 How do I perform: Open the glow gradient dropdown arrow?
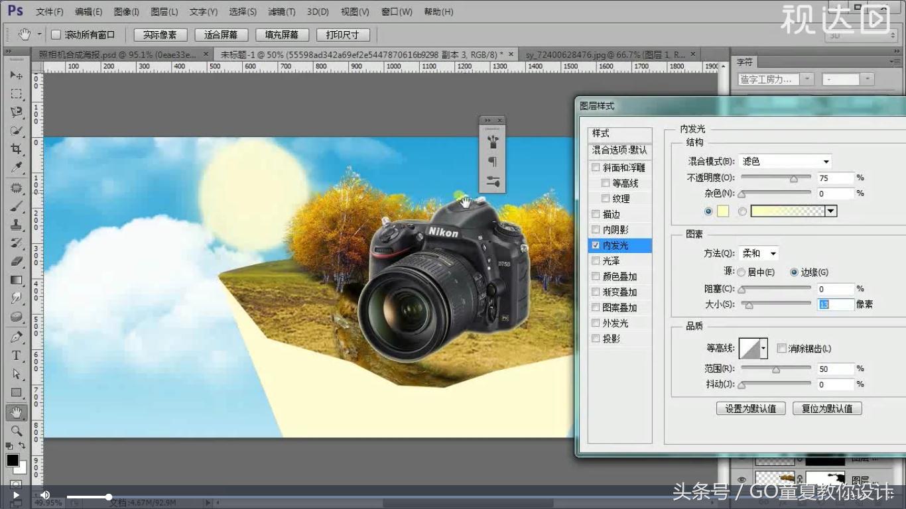[831, 211]
